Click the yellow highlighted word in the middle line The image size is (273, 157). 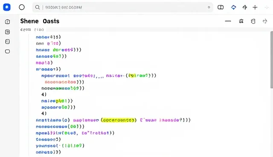point(61,101)
